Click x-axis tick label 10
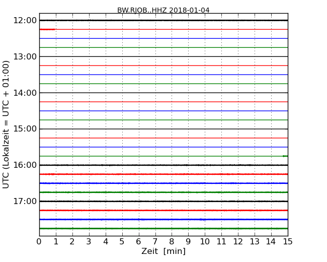Image resolution: width=327 pixels, height=262 pixels. (x=205, y=242)
